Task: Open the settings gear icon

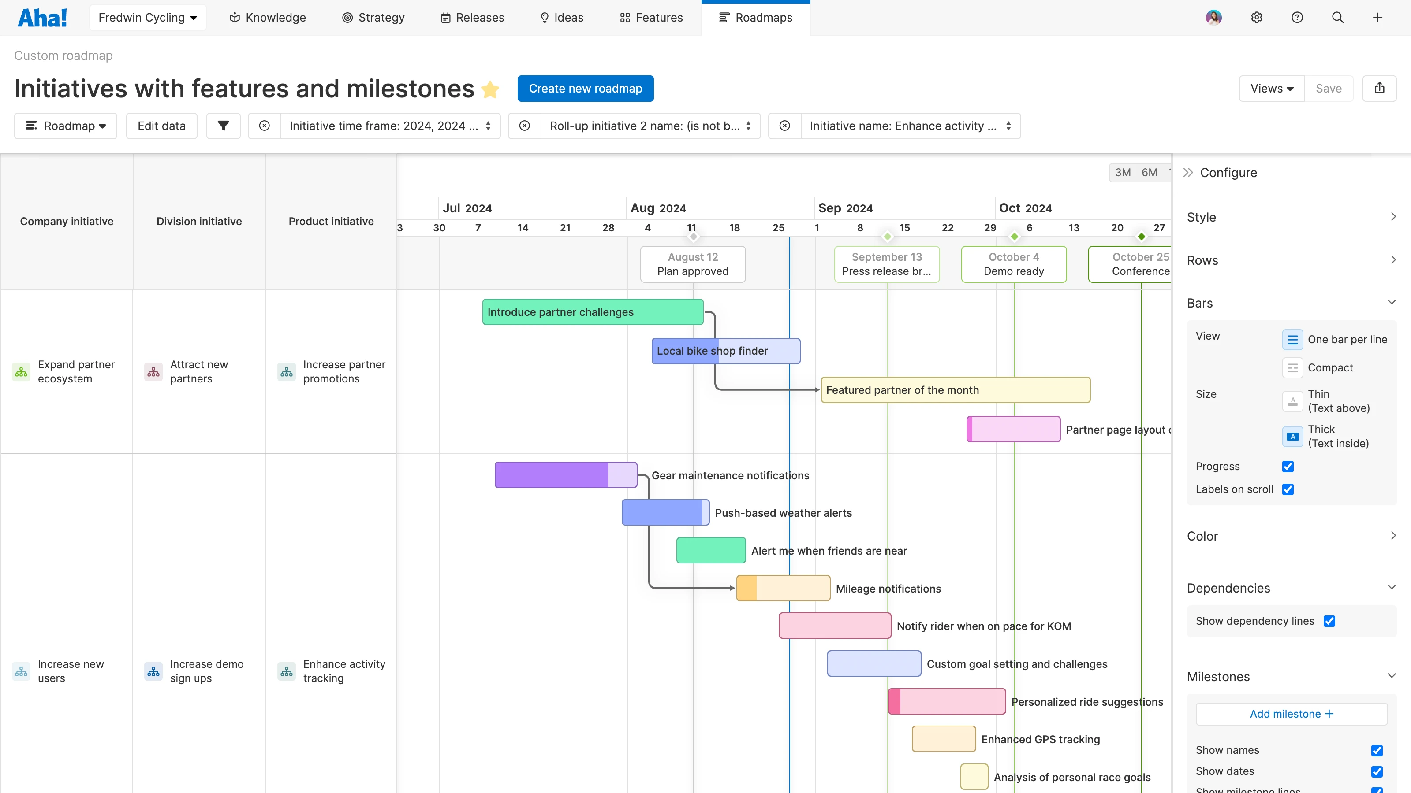Action: click(x=1256, y=17)
